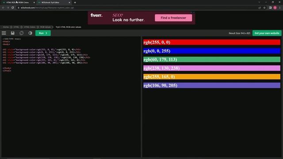283x159 pixels.
Task: Click the blue rgb(0, 0, 255) bar
Action: pyautogui.click(x=212, y=51)
